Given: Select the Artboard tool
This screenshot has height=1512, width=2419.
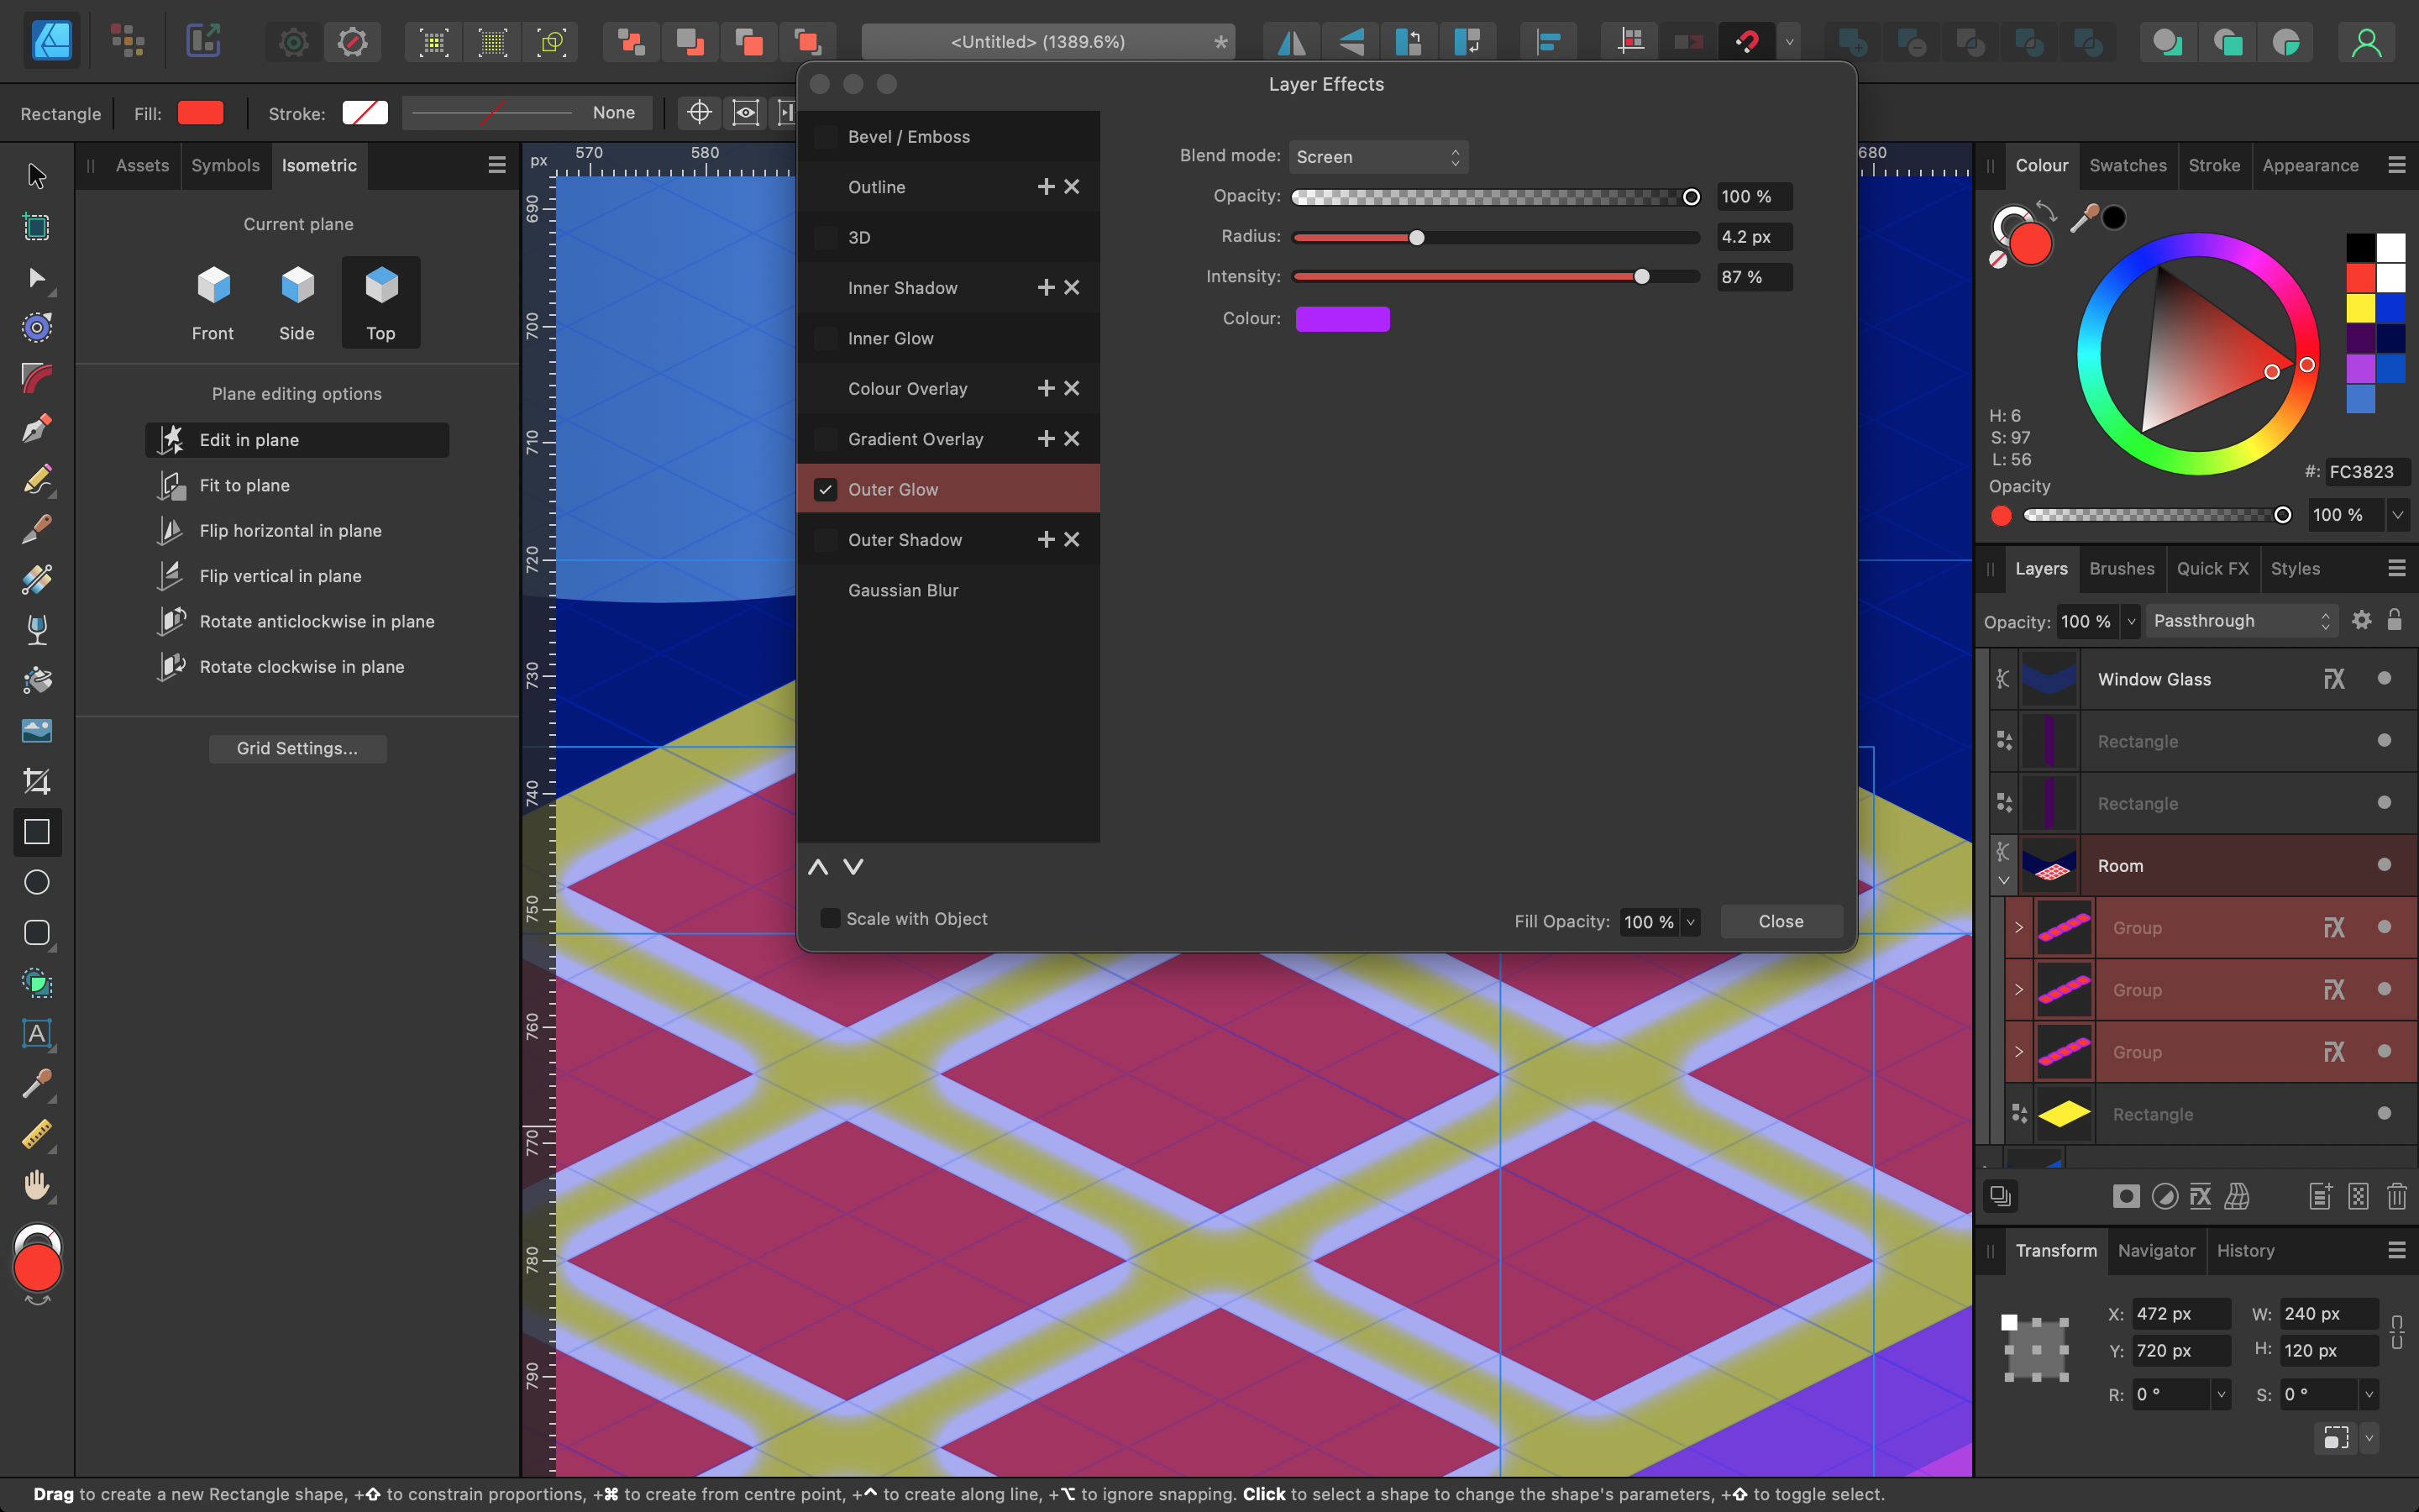Looking at the screenshot, I should pyautogui.click(x=37, y=227).
